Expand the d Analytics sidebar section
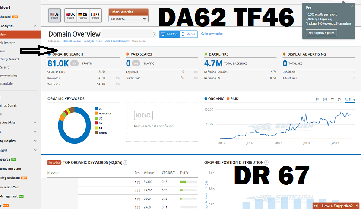Screen dimensions: 361x209 click(35, 123)
